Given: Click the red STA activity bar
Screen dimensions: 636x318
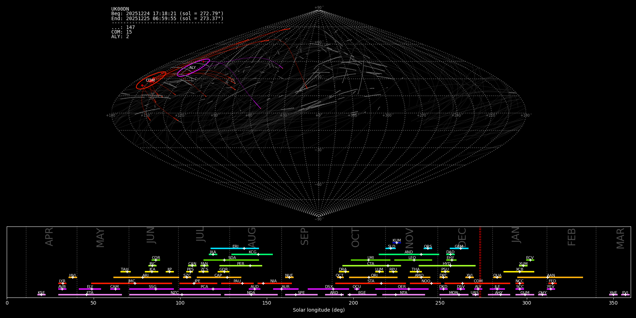Looking at the screenshot, I should point(371,283).
